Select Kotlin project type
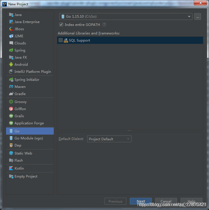 [x=30, y=168]
